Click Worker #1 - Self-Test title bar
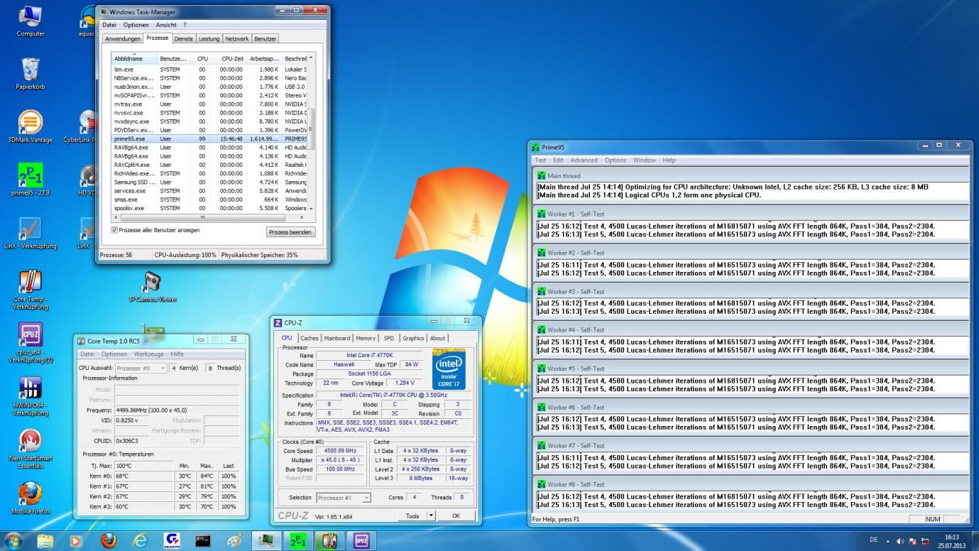This screenshot has height=551, width=979. (x=751, y=214)
